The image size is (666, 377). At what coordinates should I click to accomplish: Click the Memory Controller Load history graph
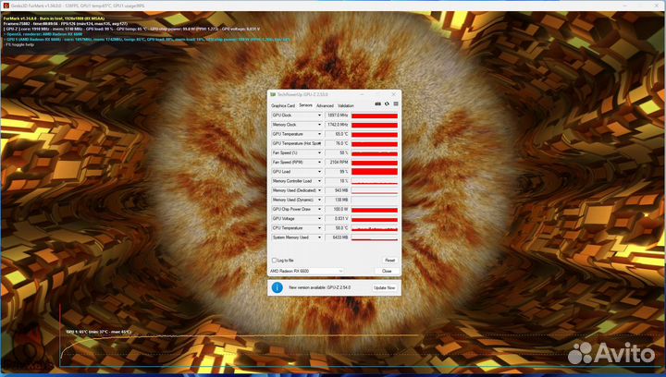[375, 181]
